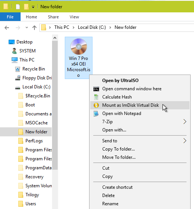Click the SYSTEM user icon in tree

click(x=14, y=51)
